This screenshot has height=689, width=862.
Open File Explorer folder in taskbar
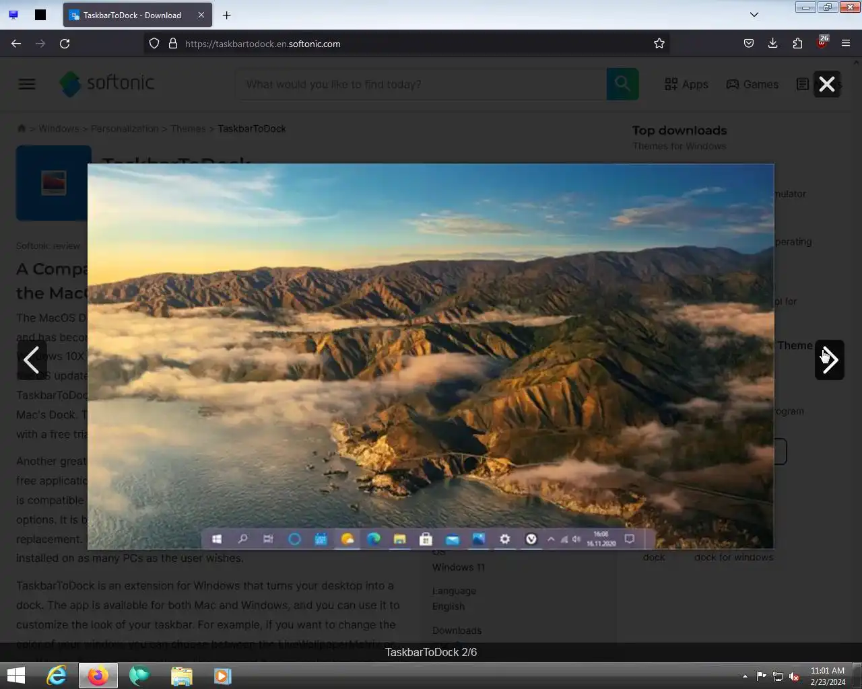pos(181,676)
